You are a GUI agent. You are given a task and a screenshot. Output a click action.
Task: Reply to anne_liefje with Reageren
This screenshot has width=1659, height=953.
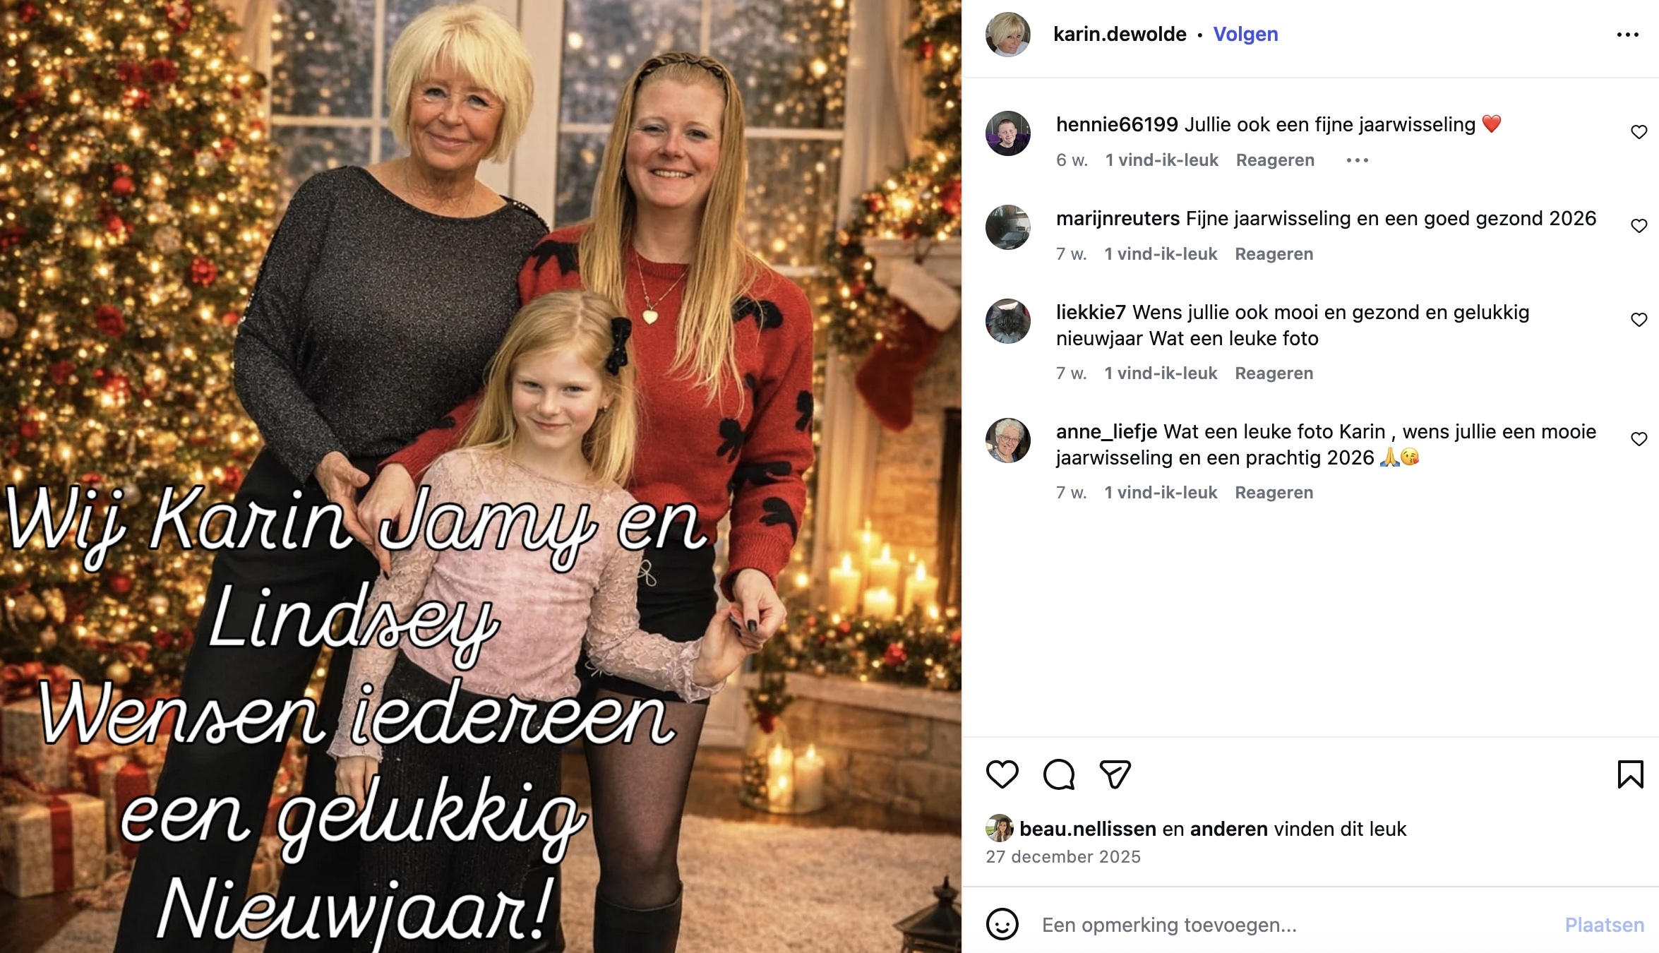click(1274, 493)
